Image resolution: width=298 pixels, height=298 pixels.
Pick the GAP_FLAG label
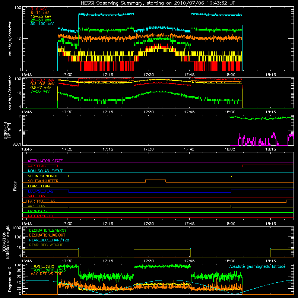tap(37, 166)
